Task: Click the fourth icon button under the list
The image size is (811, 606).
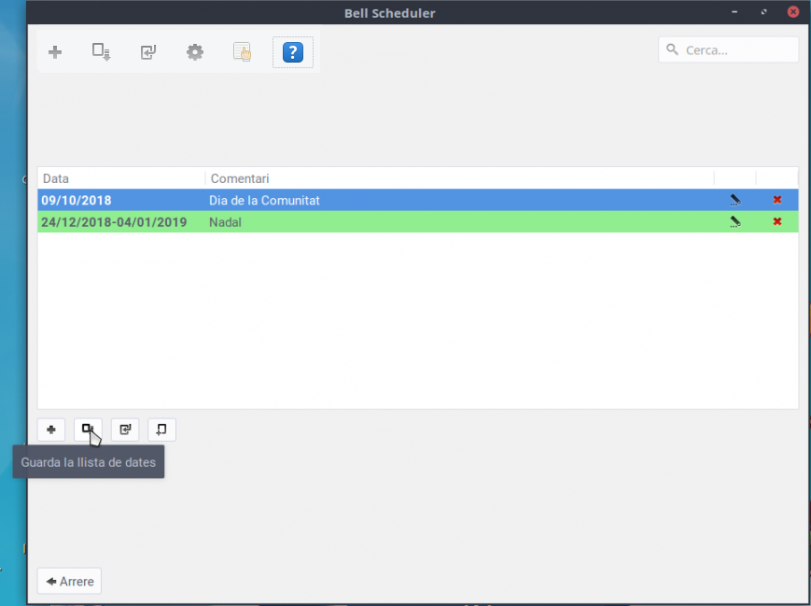Action: tap(161, 430)
